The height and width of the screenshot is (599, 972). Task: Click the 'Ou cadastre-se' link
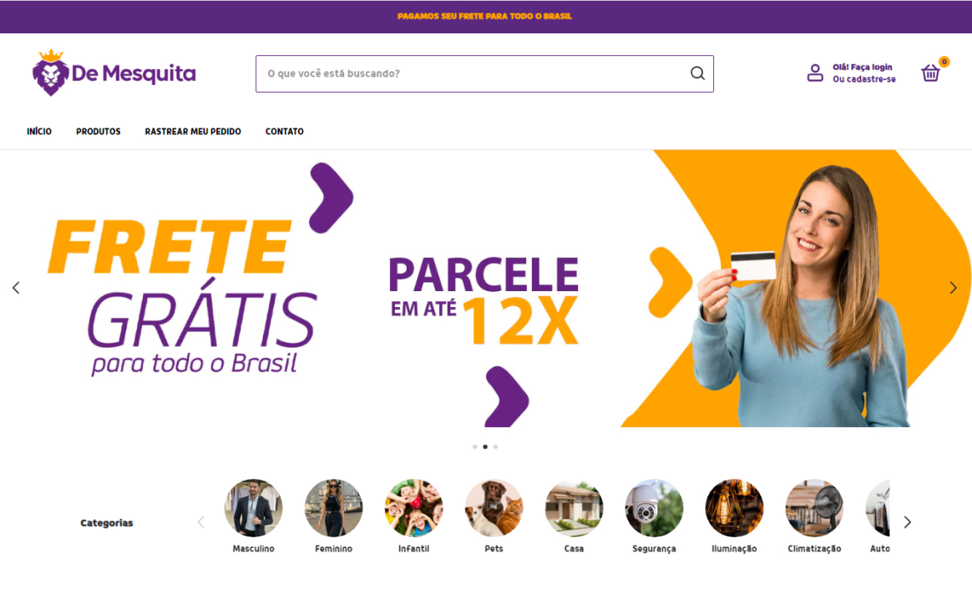(x=864, y=79)
